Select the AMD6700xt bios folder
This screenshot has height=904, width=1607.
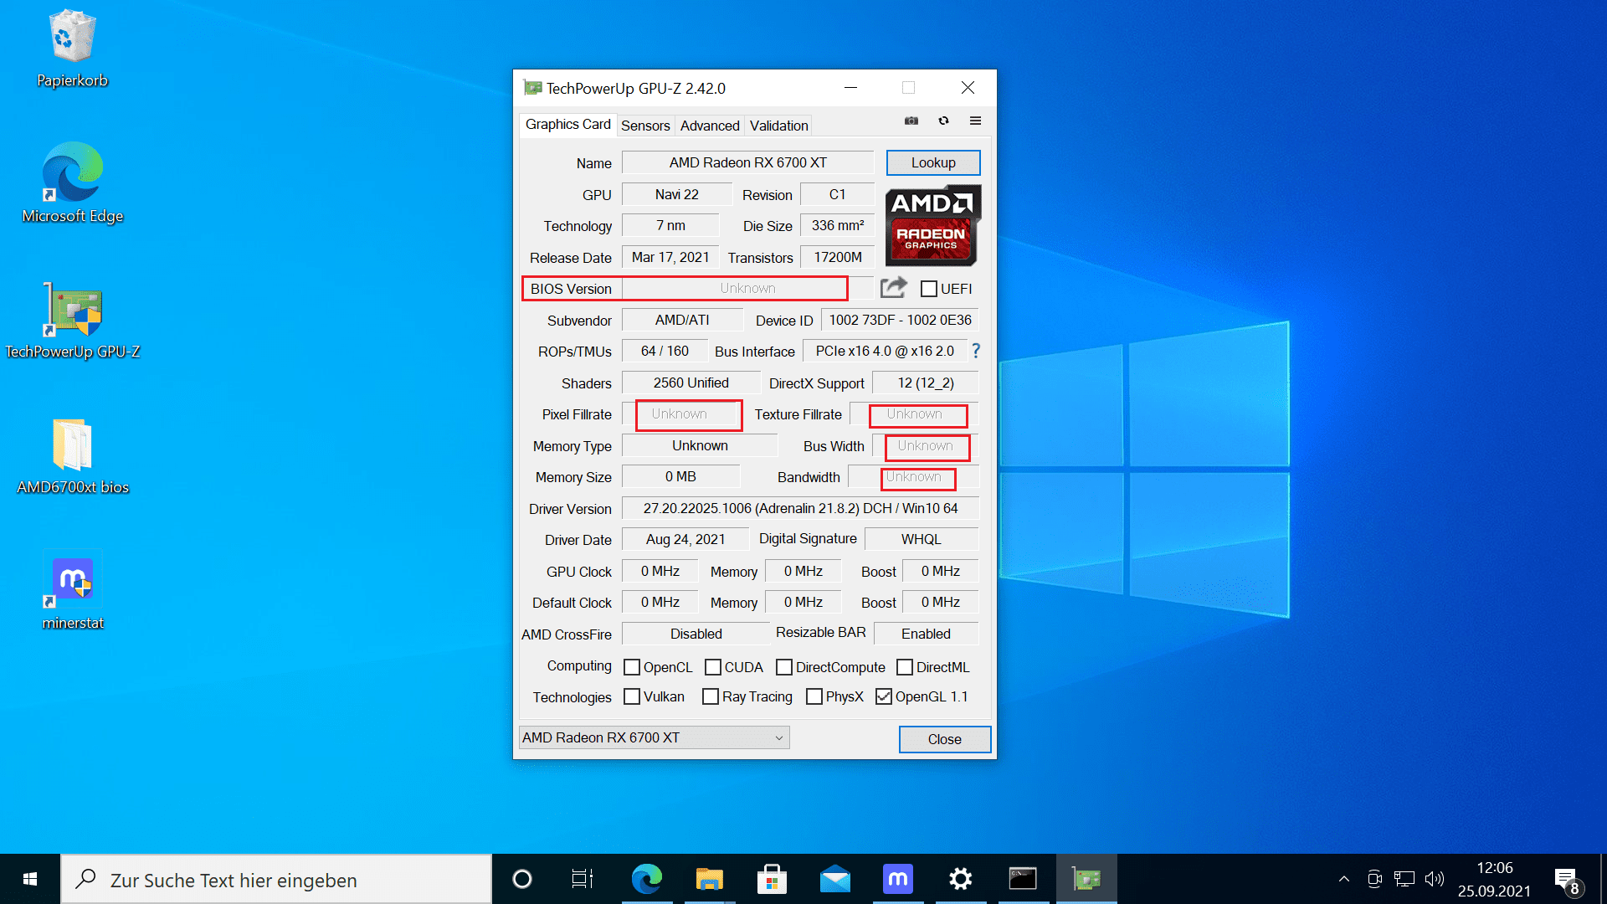(x=73, y=456)
